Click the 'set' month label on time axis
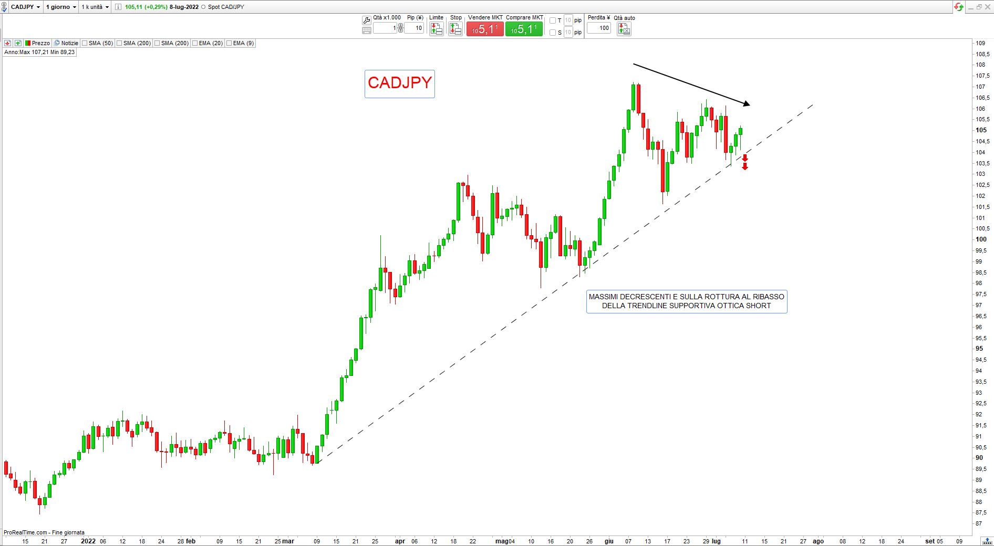This screenshot has width=994, height=546. 930,541
